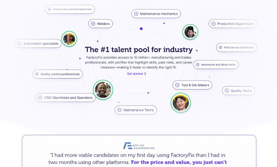Click the check icon next to Production Supervisors

[213, 23]
